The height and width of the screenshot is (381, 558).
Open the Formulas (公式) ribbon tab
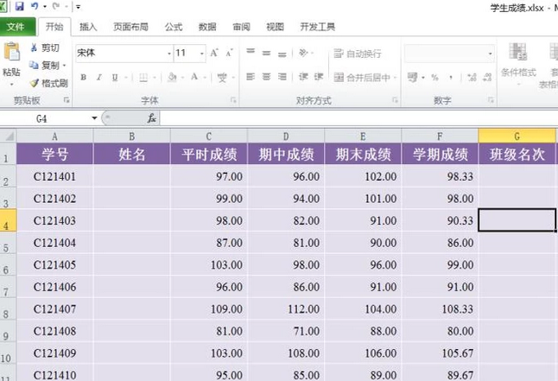pos(174,27)
